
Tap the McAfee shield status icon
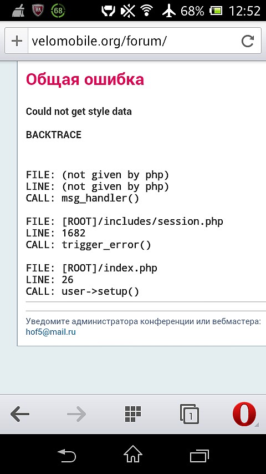click(x=38, y=11)
